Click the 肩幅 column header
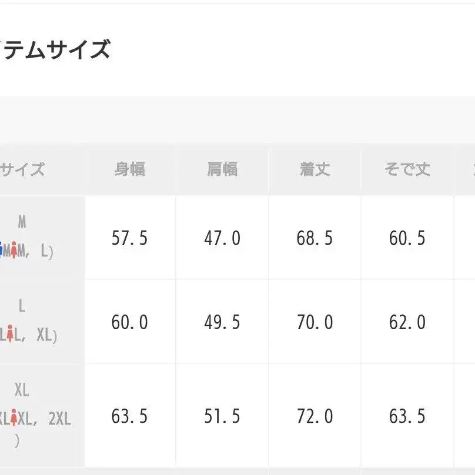The height and width of the screenshot is (475, 475). (x=222, y=170)
